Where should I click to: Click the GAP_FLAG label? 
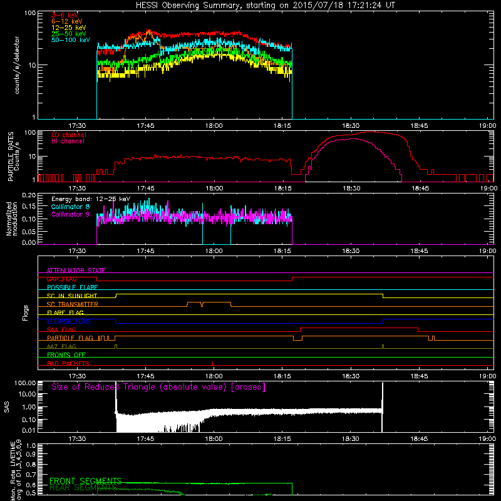coord(61,279)
